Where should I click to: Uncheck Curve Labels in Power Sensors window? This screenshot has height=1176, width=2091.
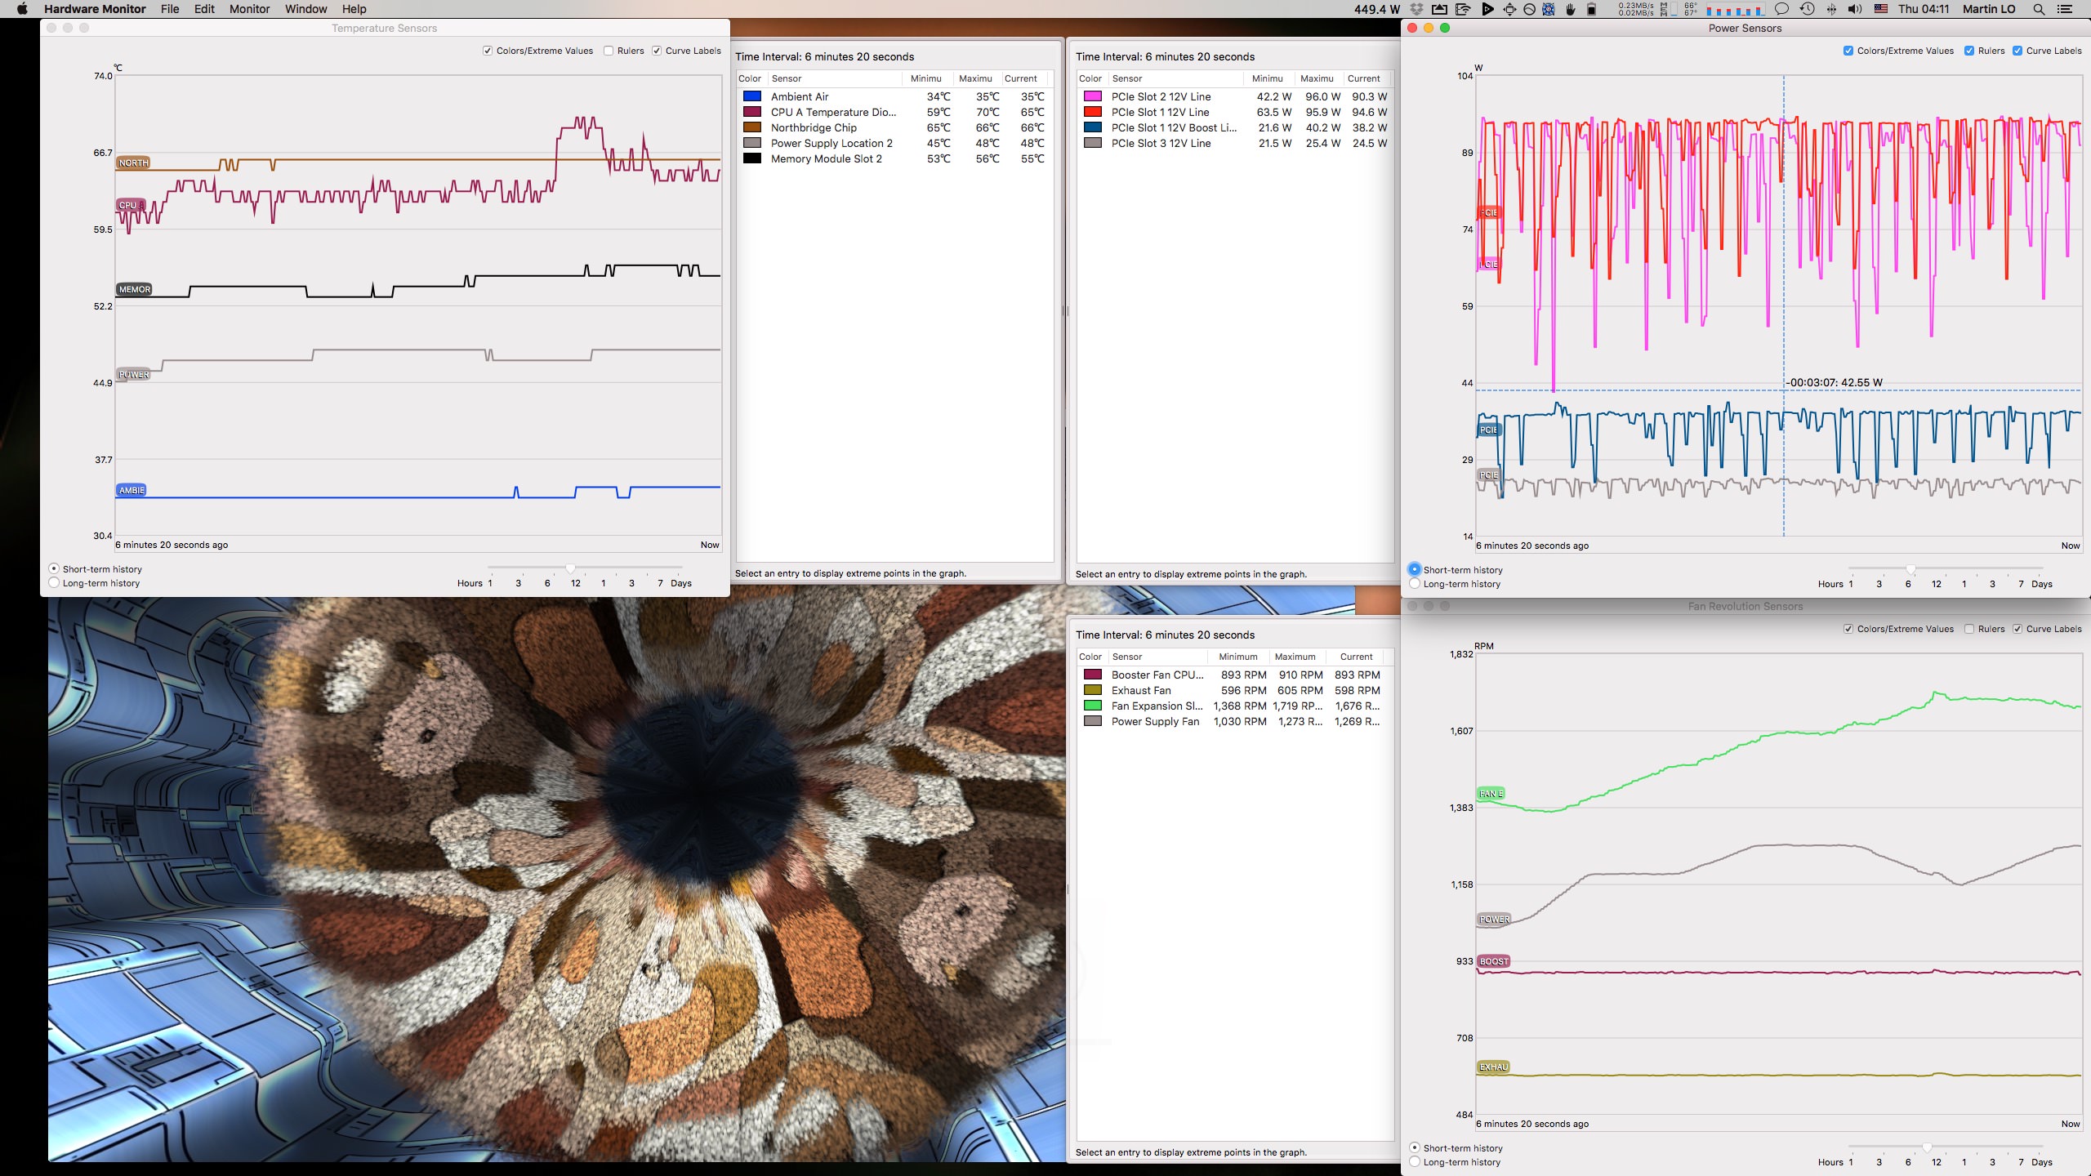tap(2017, 51)
